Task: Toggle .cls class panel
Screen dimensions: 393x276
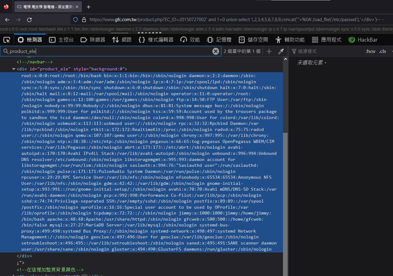Action: 383,51
